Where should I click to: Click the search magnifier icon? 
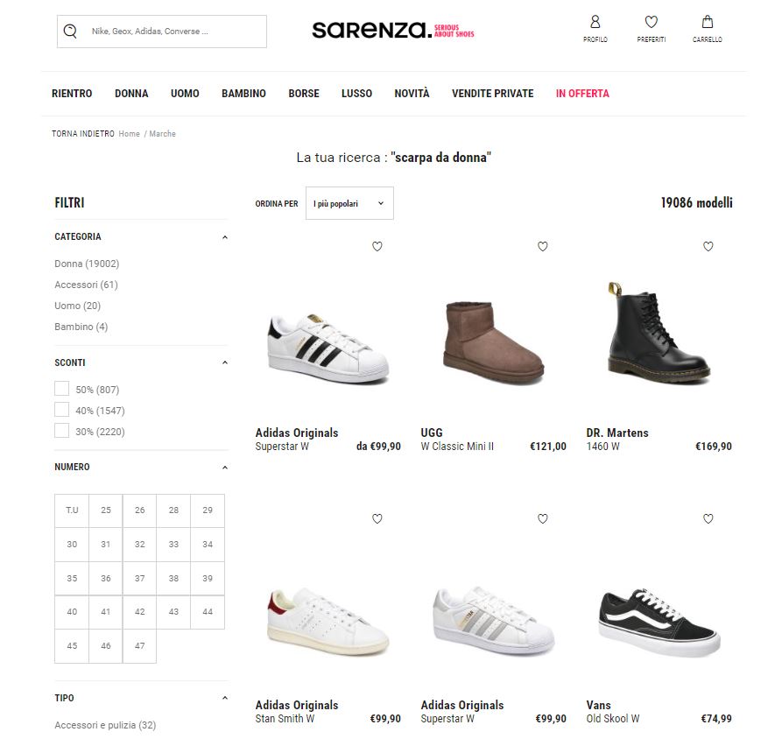[70, 32]
